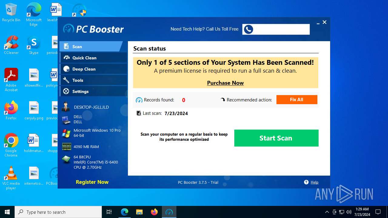Open Task View from the taskbar
The height and width of the screenshot is (218, 388).
[109, 212]
